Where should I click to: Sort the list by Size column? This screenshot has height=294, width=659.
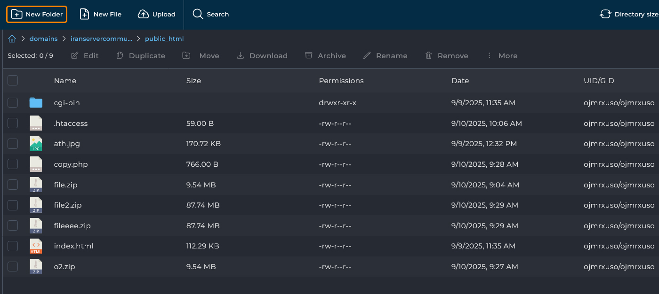(193, 81)
